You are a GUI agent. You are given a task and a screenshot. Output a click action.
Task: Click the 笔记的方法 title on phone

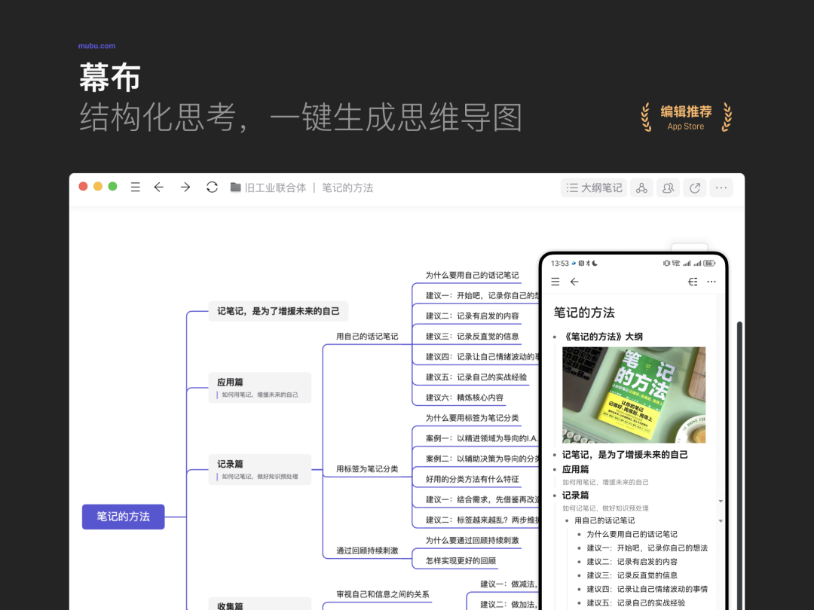coord(584,313)
